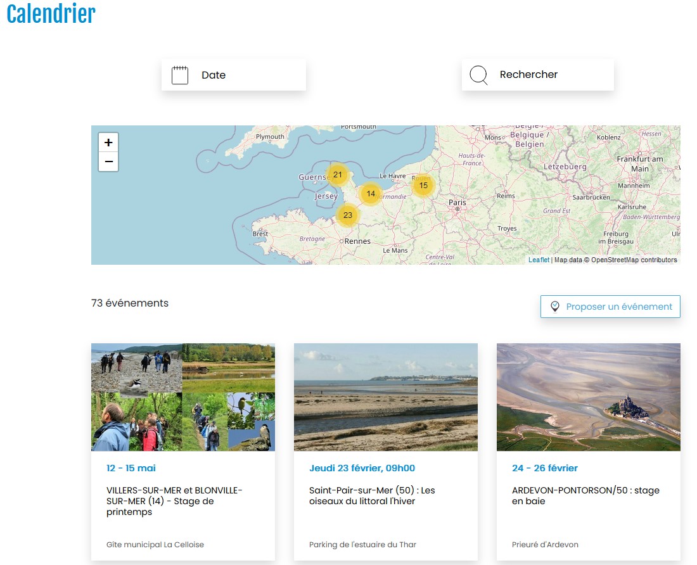Click the date Jeudi 23 février, 09h00
The image size is (697, 565).
click(x=362, y=468)
